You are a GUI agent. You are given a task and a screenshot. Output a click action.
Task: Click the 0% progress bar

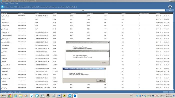[x=83, y=10]
